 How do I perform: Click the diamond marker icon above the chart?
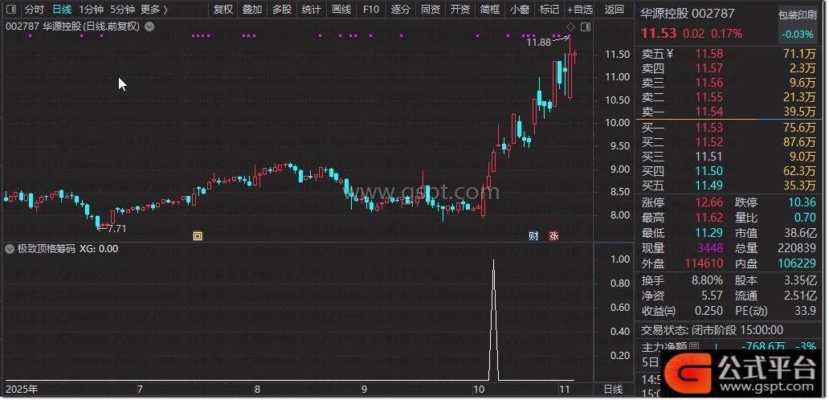pyautogui.click(x=570, y=27)
